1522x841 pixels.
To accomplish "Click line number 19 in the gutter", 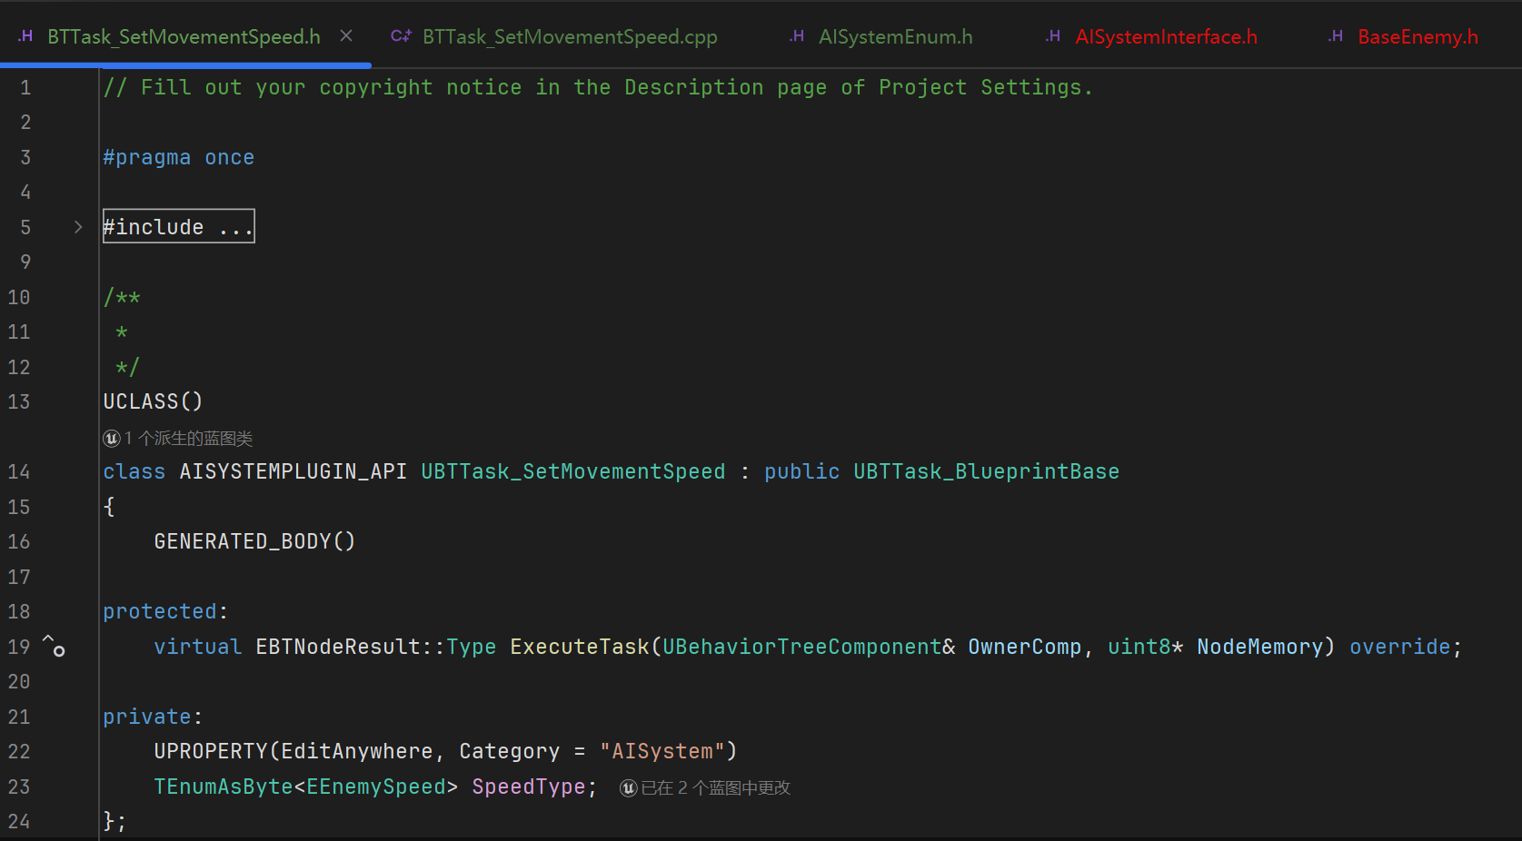I will 19,647.
